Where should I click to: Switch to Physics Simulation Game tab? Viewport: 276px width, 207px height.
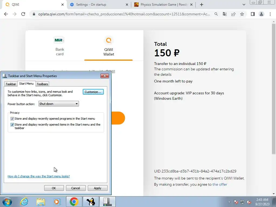(x=163, y=5)
